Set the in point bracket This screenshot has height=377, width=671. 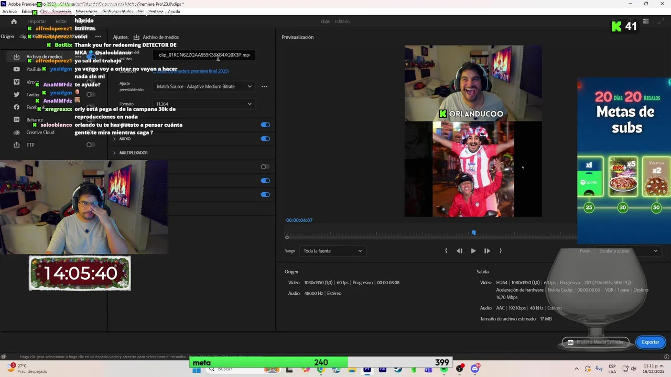click(446, 251)
